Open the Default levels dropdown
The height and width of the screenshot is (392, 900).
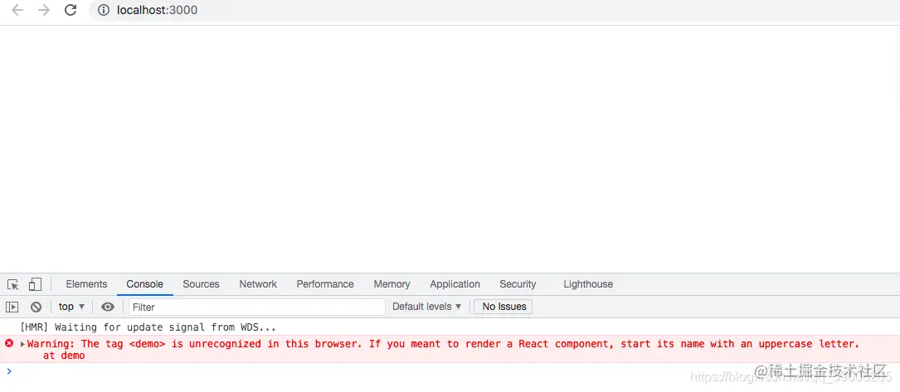coord(427,307)
